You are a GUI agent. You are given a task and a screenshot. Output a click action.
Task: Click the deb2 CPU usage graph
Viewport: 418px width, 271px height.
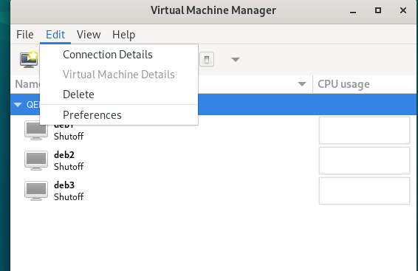(x=364, y=161)
